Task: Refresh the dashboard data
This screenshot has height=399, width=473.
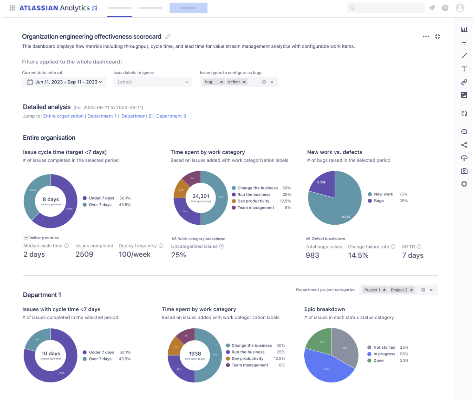Action: pyautogui.click(x=464, y=113)
